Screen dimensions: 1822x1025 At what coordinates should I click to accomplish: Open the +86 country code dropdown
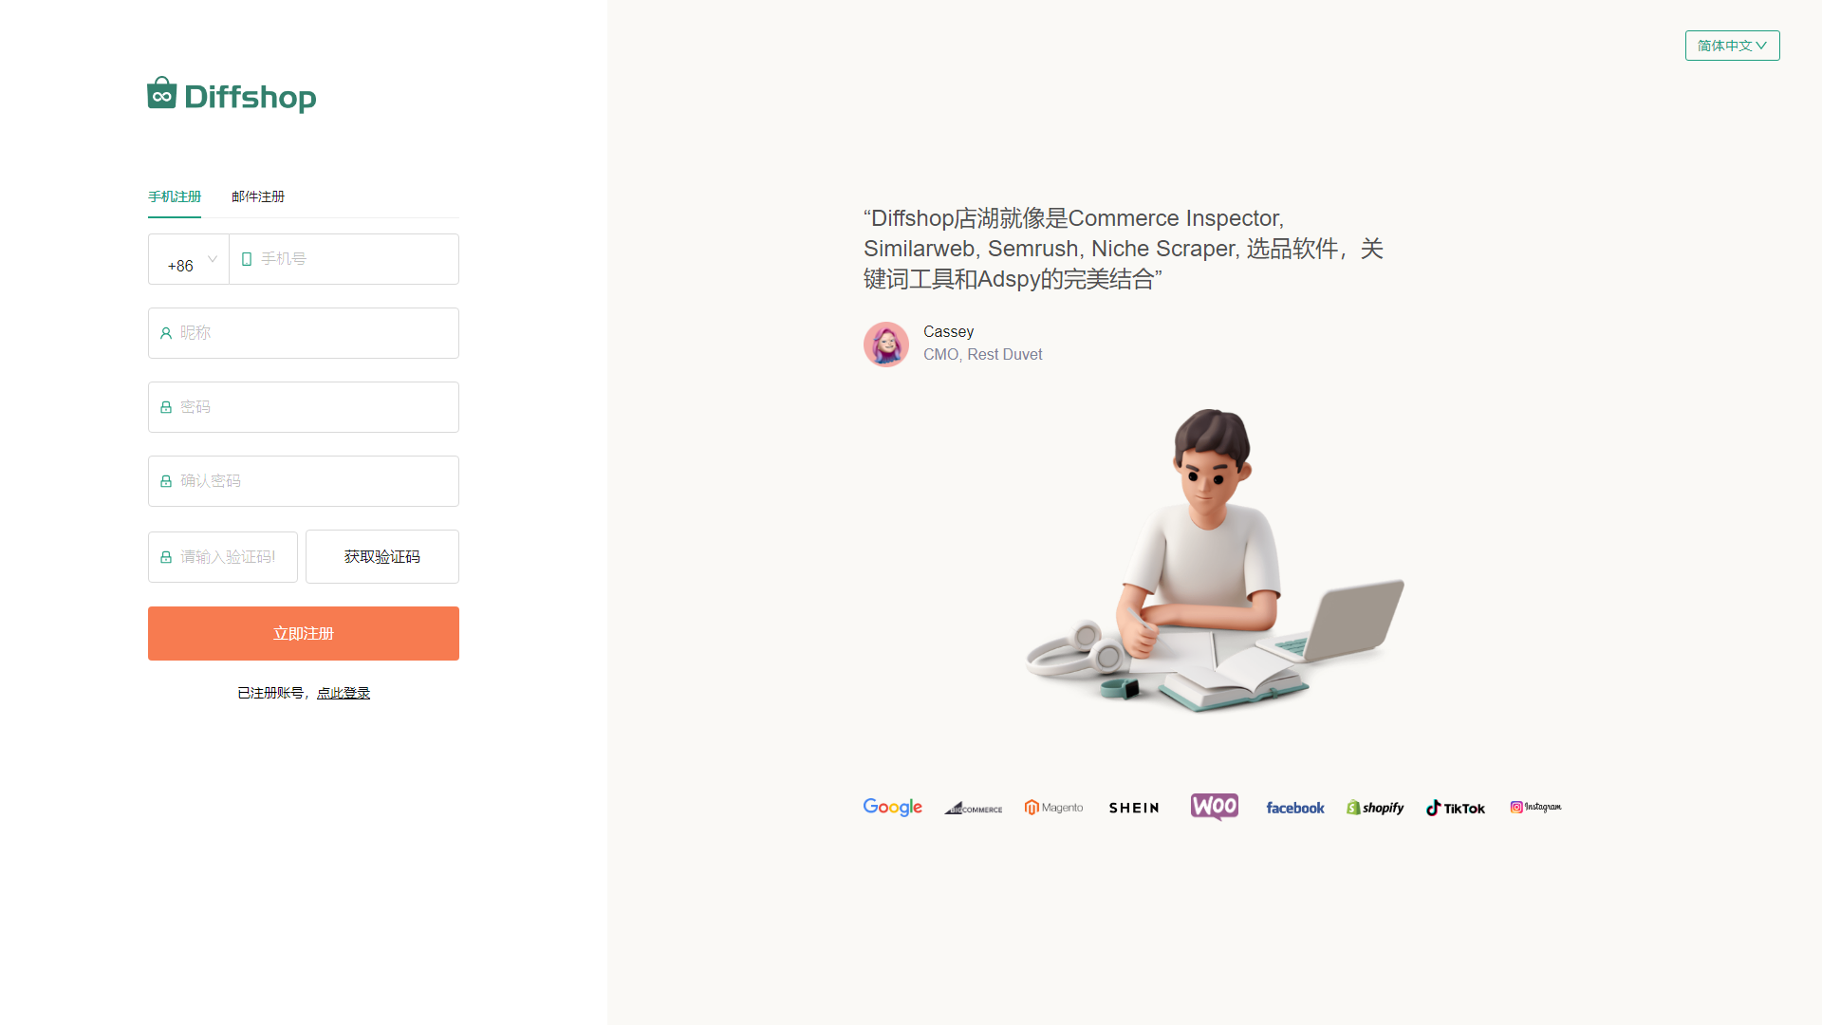click(189, 259)
